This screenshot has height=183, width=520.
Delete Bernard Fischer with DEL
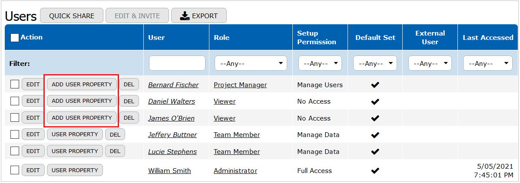(129, 85)
